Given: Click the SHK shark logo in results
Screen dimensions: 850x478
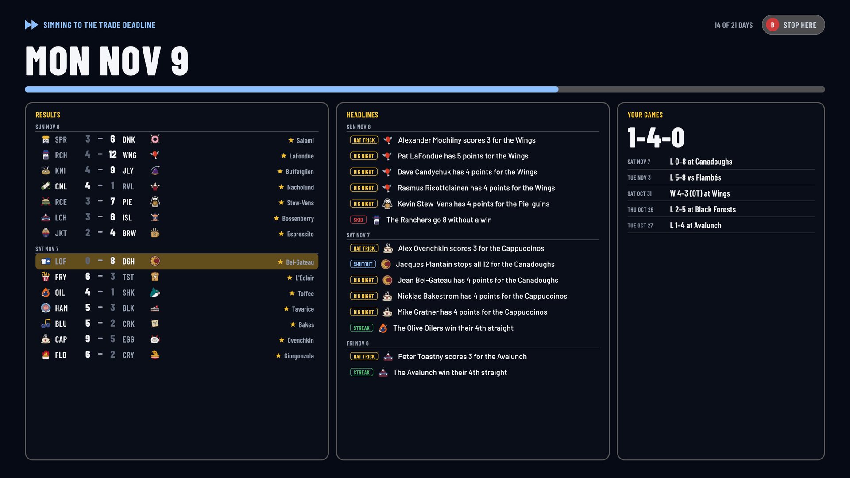Looking at the screenshot, I should [155, 293].
